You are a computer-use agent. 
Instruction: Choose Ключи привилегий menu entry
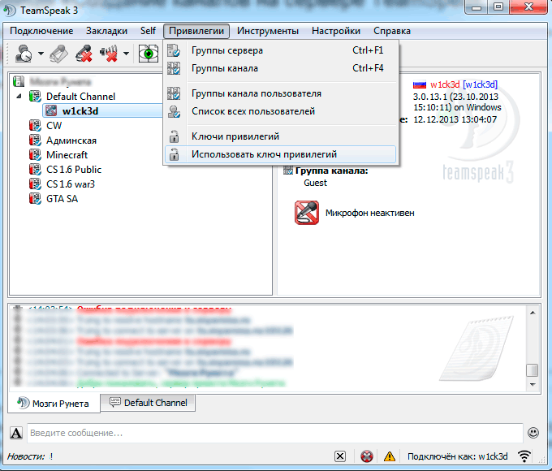280,136
